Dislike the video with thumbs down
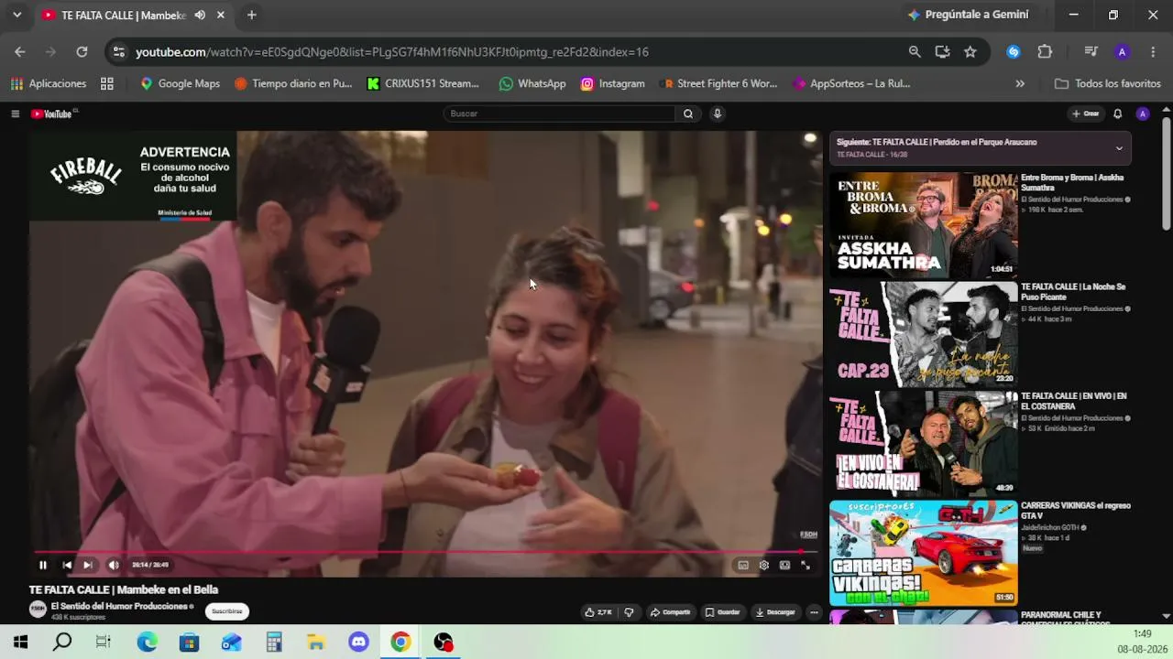This screenshot has width=1173, height=659. pyautogui.click(x=629, y=612)
